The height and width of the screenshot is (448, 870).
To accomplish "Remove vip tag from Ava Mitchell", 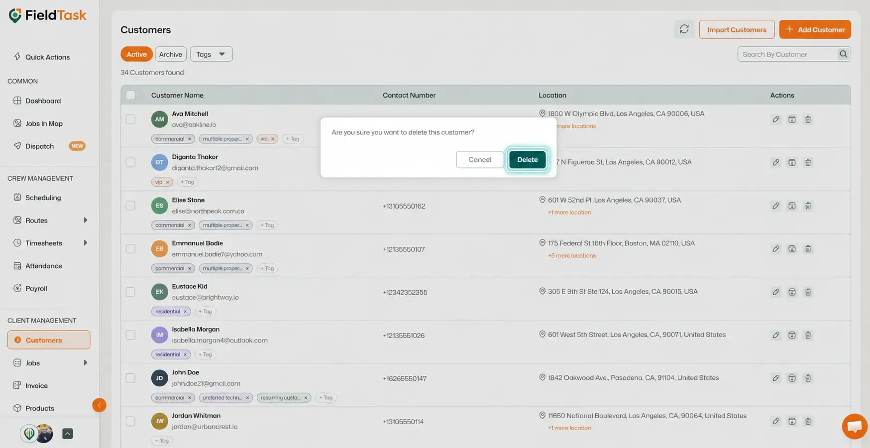I will tap(272, 139).
